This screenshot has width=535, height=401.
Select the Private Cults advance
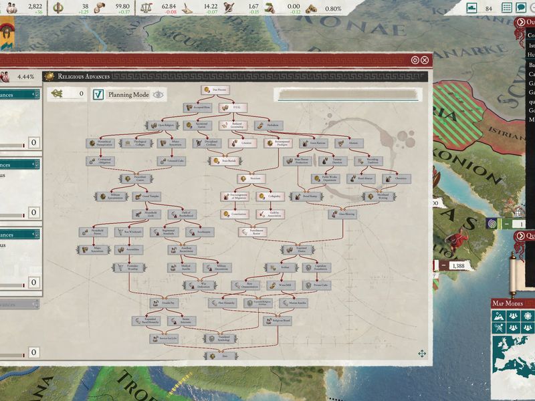coord(316,285)
